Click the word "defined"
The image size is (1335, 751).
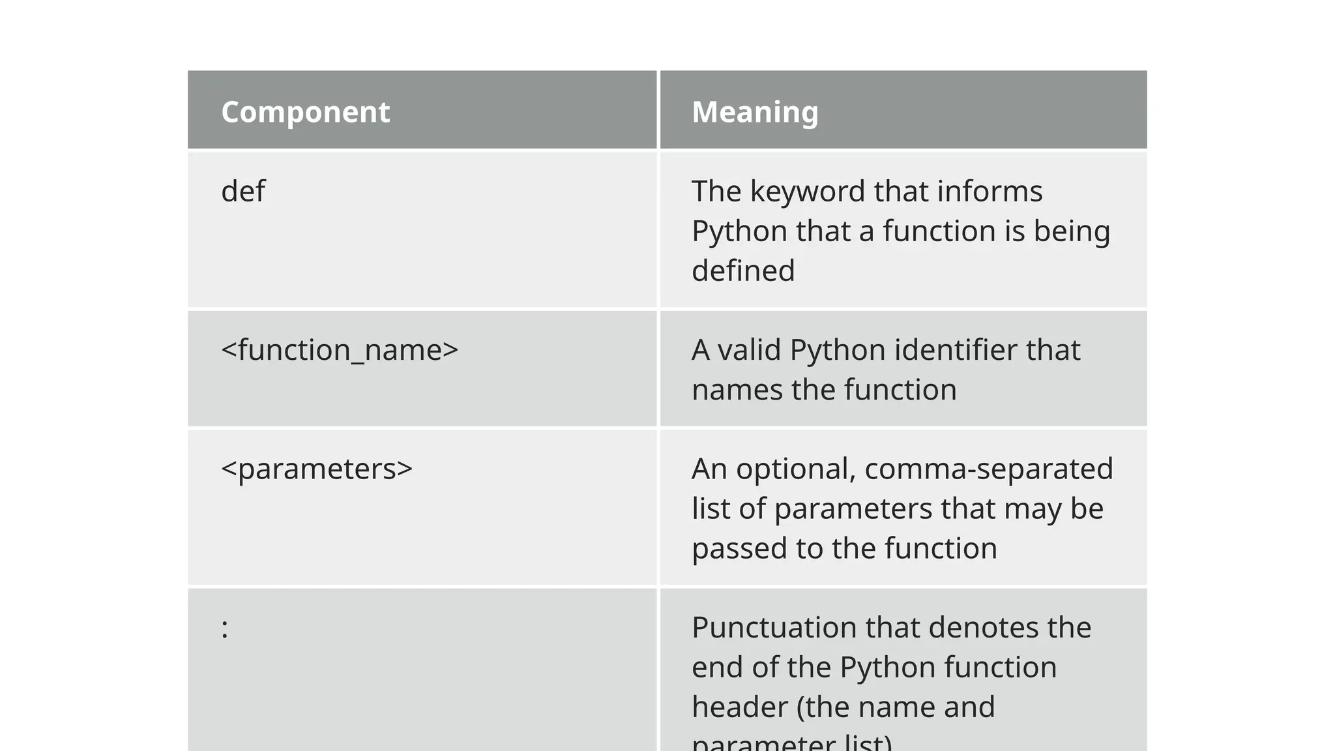pyautogui.click(x=743, y=271)
